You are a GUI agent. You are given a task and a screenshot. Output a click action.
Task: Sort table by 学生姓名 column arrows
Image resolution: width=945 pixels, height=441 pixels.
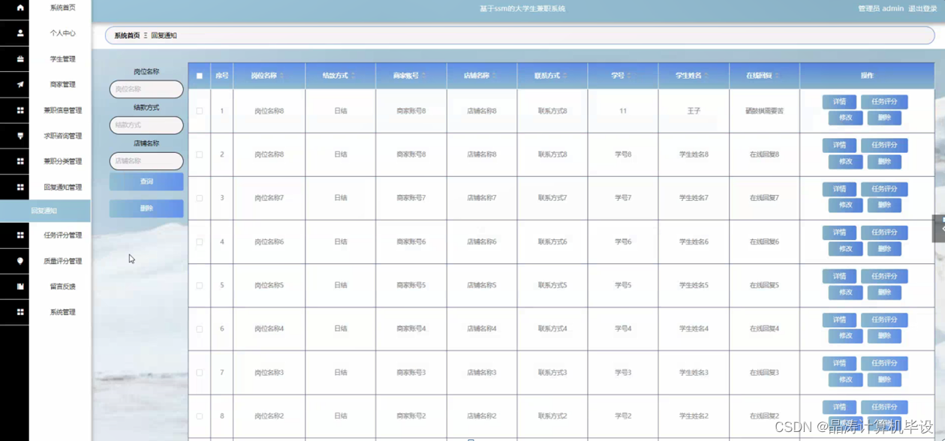pos(706,76)
